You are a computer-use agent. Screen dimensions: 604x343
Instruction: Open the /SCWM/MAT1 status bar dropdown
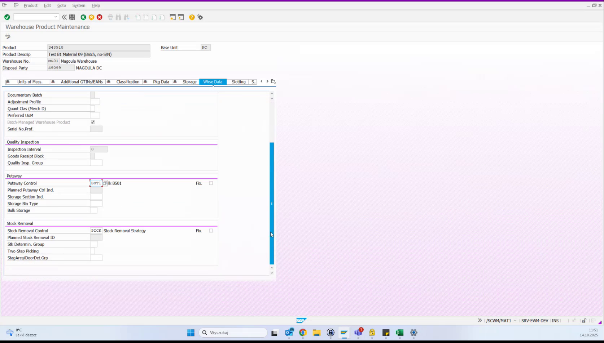tap(515, 320)
